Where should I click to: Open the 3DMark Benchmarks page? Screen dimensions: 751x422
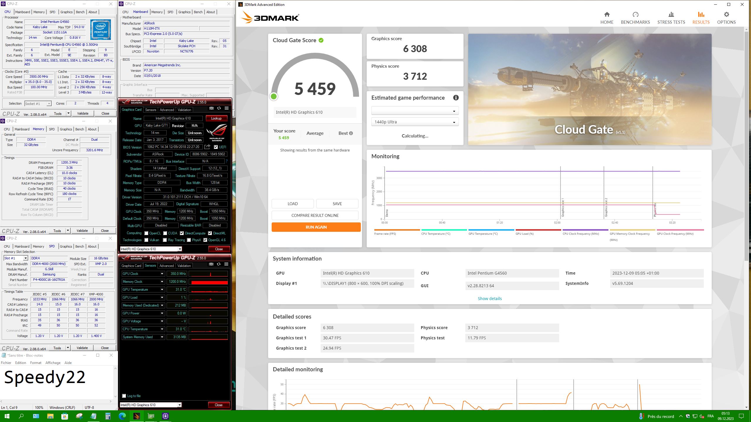635,18
